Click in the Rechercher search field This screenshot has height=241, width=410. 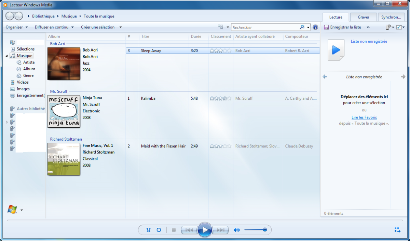[265, 27]
